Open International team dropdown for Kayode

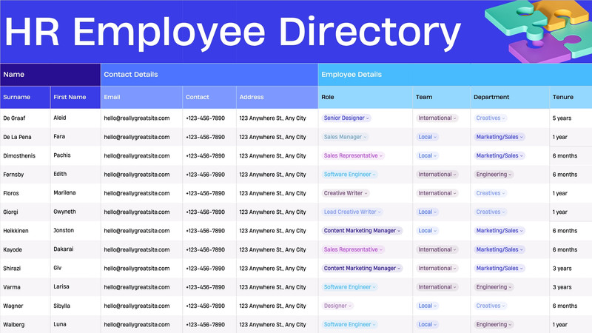click(437, 249)
